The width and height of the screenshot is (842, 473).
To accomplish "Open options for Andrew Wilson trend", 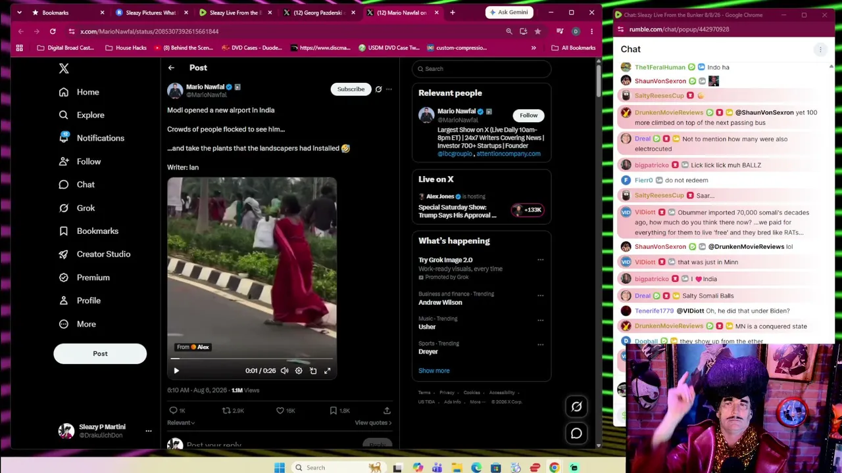I will click(x=540, y=295).
